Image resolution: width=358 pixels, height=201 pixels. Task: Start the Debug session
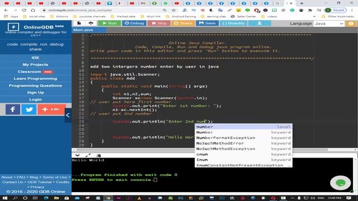pyautogui.click(x=134, y=23)
